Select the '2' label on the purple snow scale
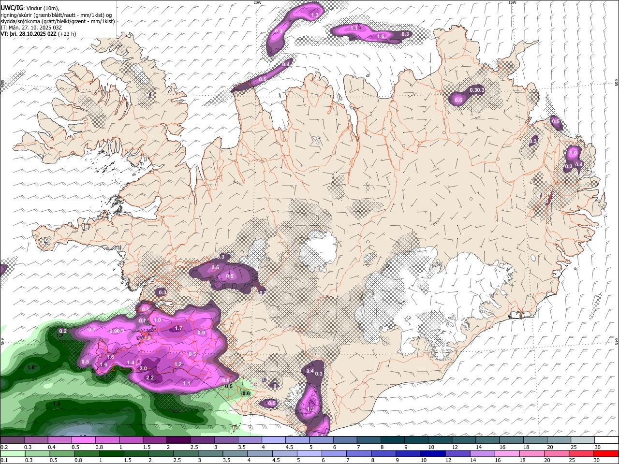This screenshot has height=464, width=619. 168,447
